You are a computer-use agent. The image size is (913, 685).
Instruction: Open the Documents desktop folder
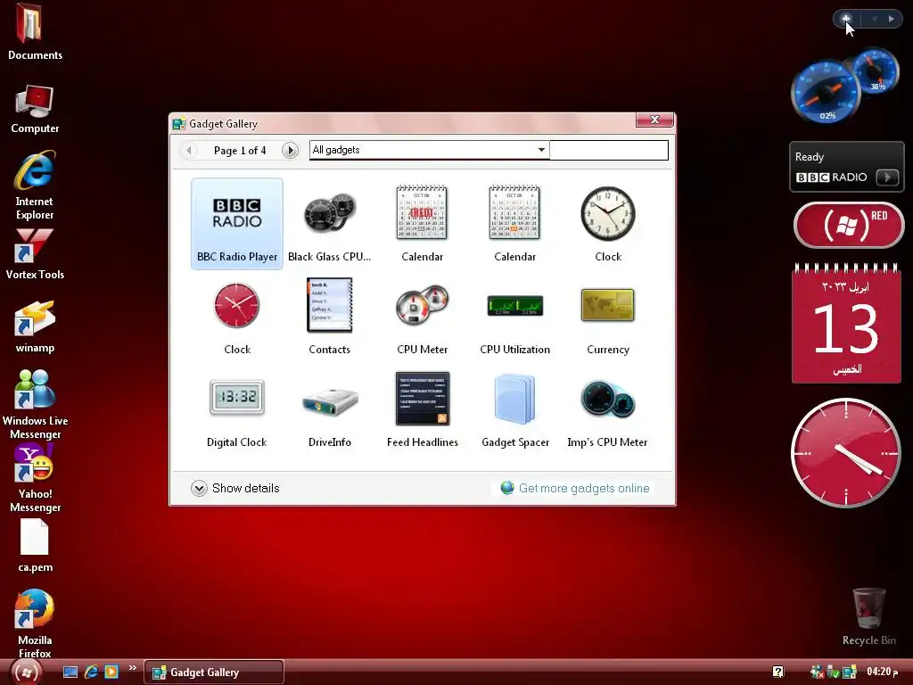coord(35,32)
